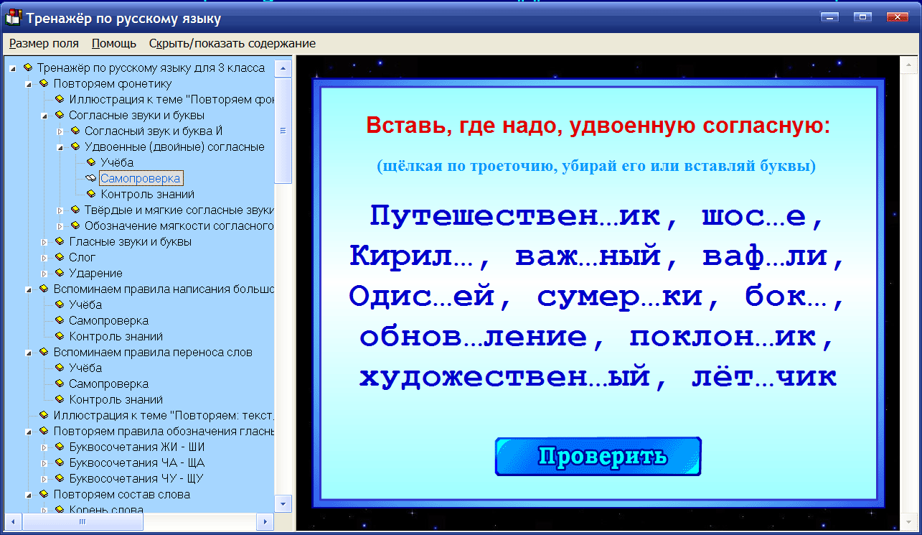Click the bookmark icon for Повторяем фонетику

(x=44, y=83)
